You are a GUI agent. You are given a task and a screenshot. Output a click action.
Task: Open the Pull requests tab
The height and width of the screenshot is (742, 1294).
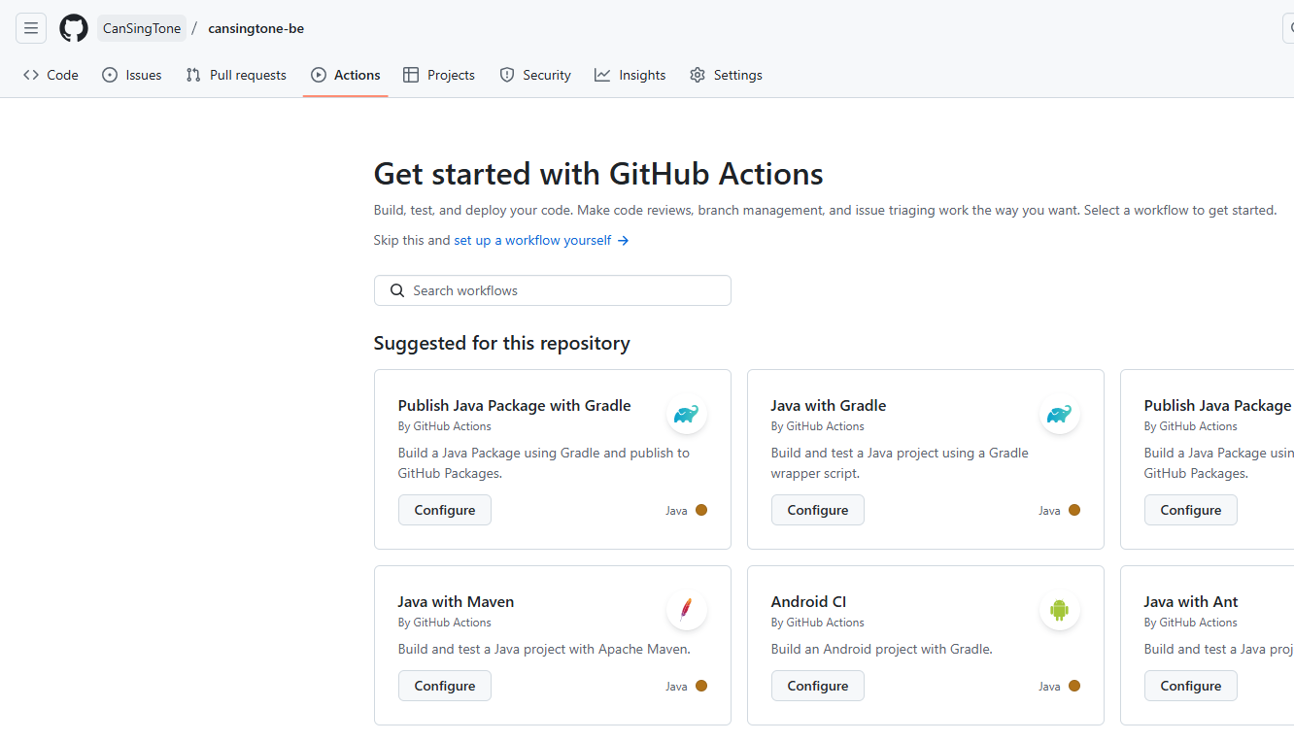click(236, 75)
